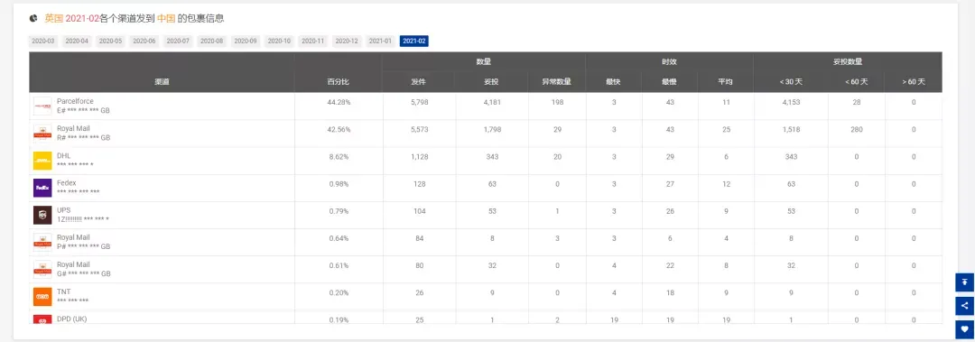Image resolution: width=975 pixels, height=342 pixels.
Task: Open the 2020-09 month tab
Action: 245,41
